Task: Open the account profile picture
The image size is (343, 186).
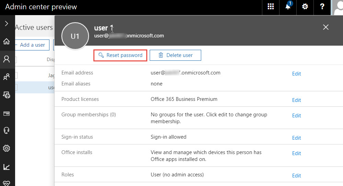Action: click(x=338, y=8)
